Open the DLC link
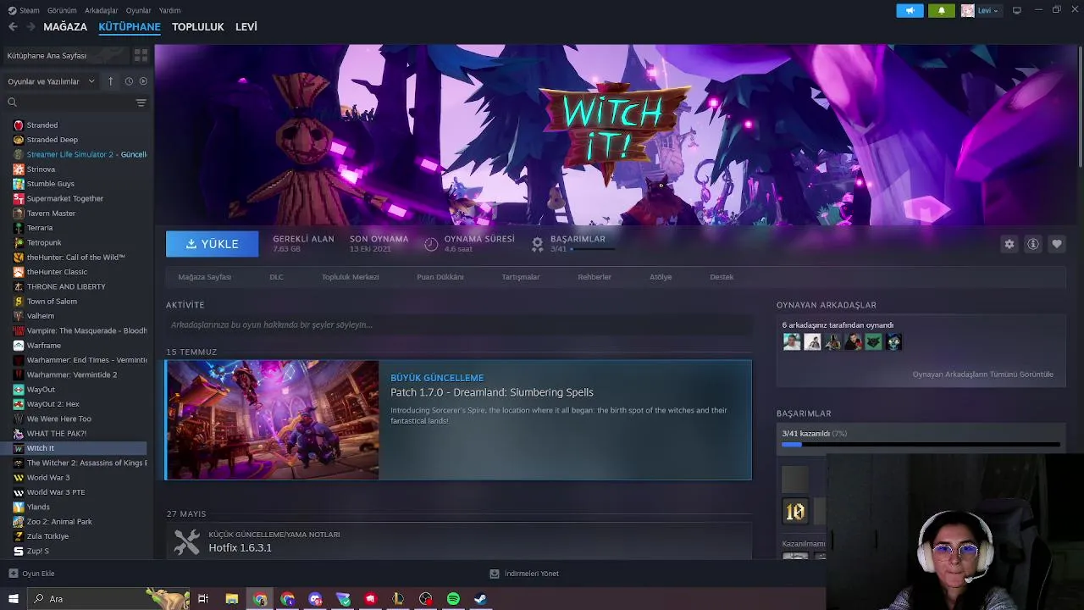 pyautogui.click(x=276, y=277)
